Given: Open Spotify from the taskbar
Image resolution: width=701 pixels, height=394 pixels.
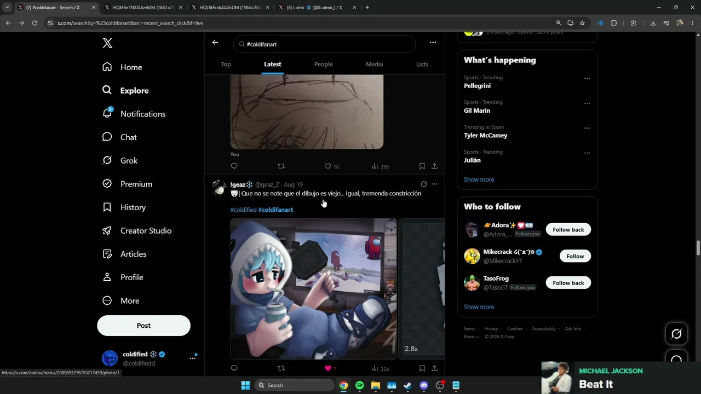Looking at the screenshot, I should (x=359, y=385).
